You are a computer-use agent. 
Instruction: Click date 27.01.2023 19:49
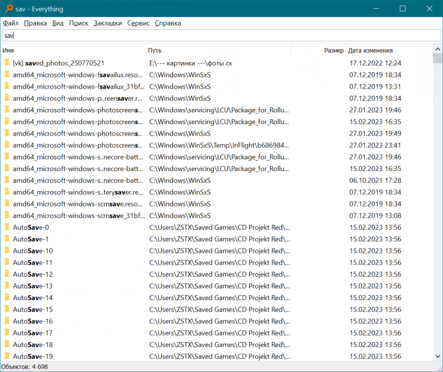[x=375, y=133]
